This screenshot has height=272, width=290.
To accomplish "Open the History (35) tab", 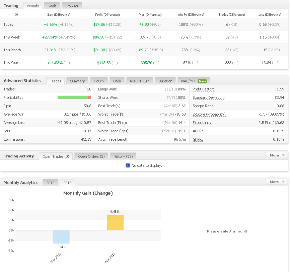I will 123,156.
